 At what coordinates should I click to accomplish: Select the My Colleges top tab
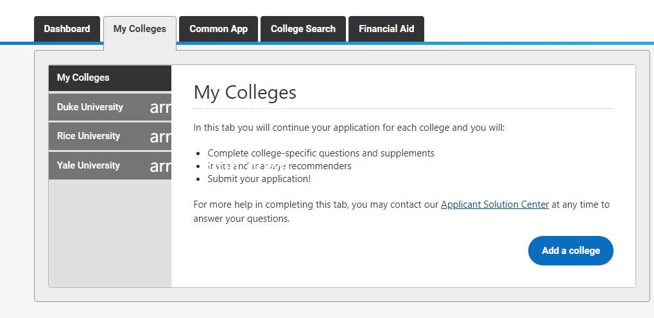(139, 29)
